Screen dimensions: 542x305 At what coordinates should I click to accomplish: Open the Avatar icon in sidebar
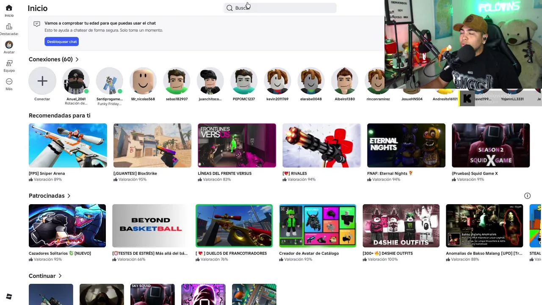[x=9, y=44]
